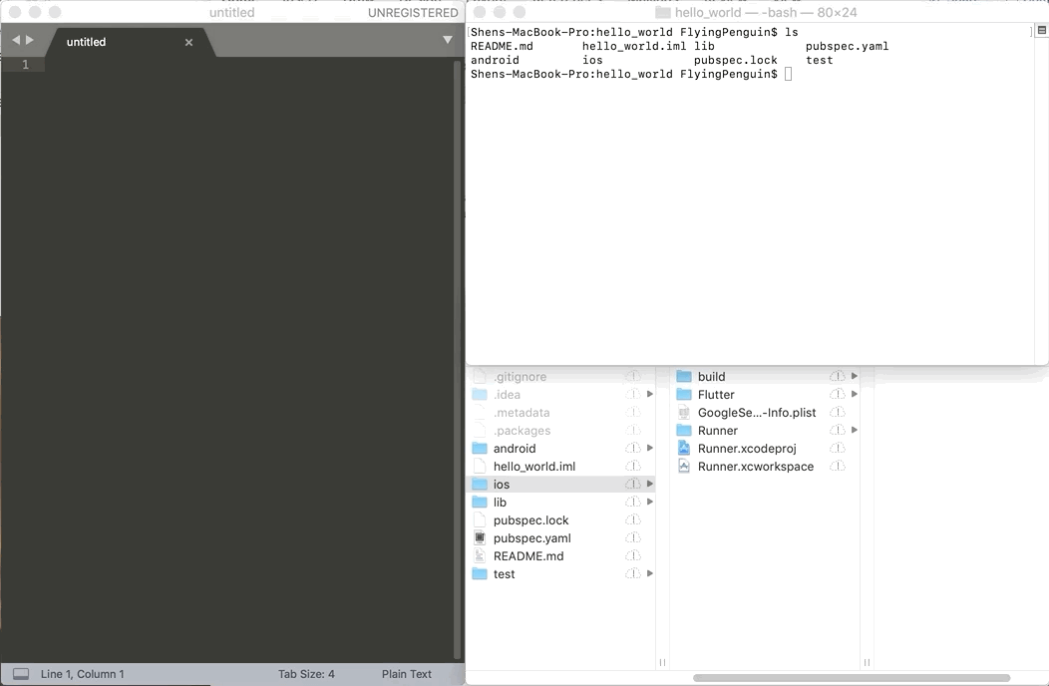Select the Runner.xcworkspace file icon
The height and width of the screenshot is (686, 1049).
pyautogui.click(x=684, y=467)
